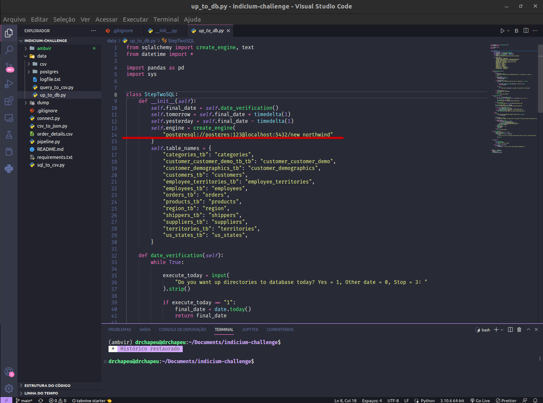Click the Prettier status bar item
The width and height of the screenshot is (543, 403).
[x=506, y=400]
